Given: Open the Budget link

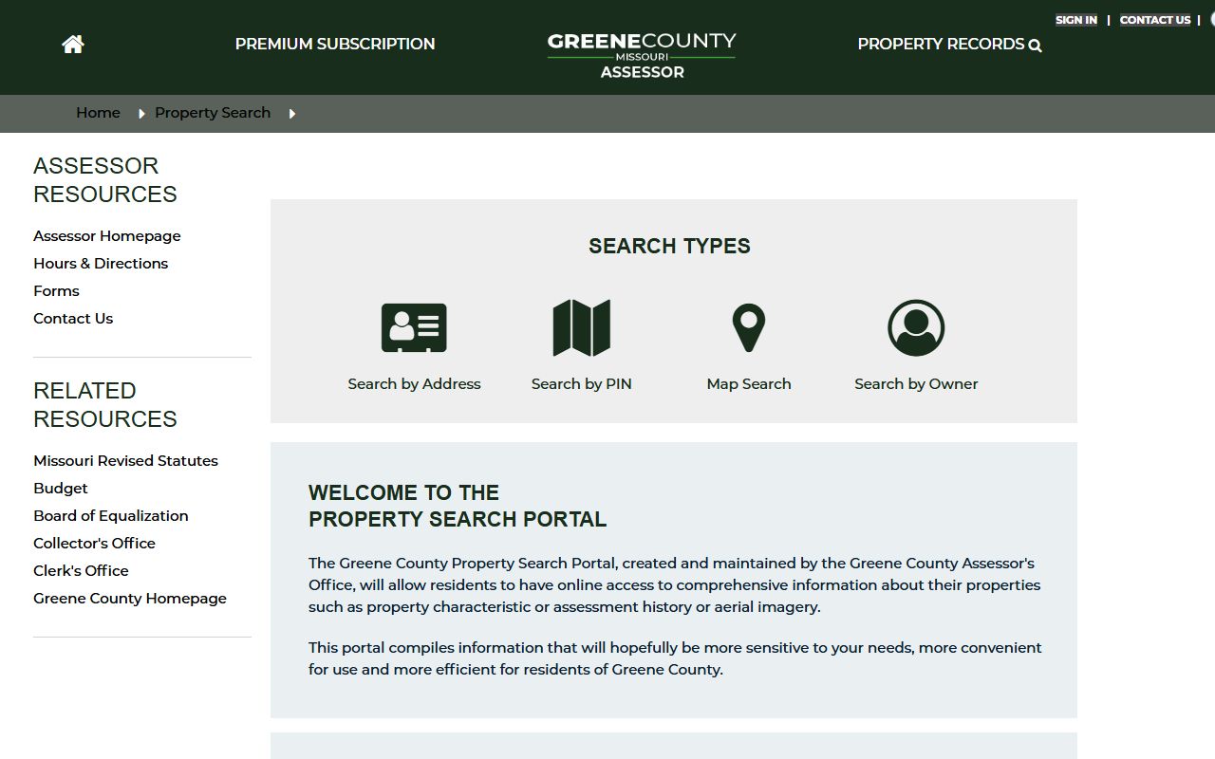Looking at the screenshot, I should pos(61,489).
